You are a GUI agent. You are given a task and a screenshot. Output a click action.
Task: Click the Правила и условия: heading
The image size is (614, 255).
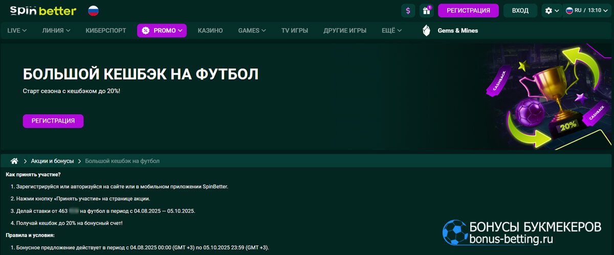30,235
